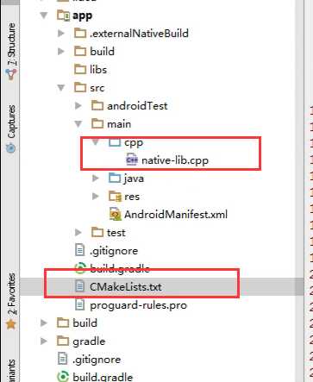Screen dimensions: 313x382
Task: Select the app-level .gitignore label
Action: 114,251
